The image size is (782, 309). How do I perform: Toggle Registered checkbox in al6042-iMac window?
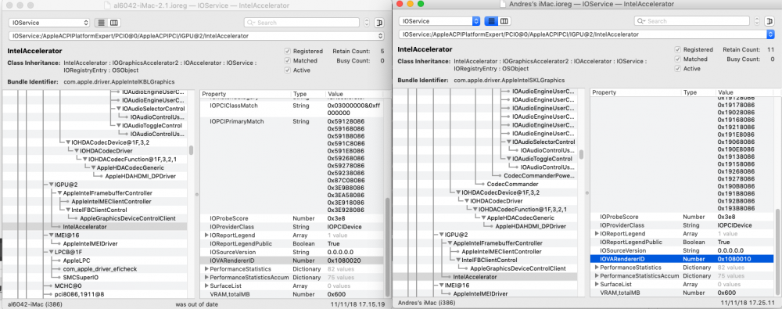[287, 52]
